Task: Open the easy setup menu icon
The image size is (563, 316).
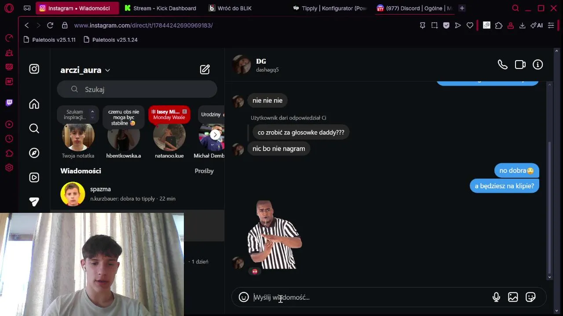Action: [551, 25]
